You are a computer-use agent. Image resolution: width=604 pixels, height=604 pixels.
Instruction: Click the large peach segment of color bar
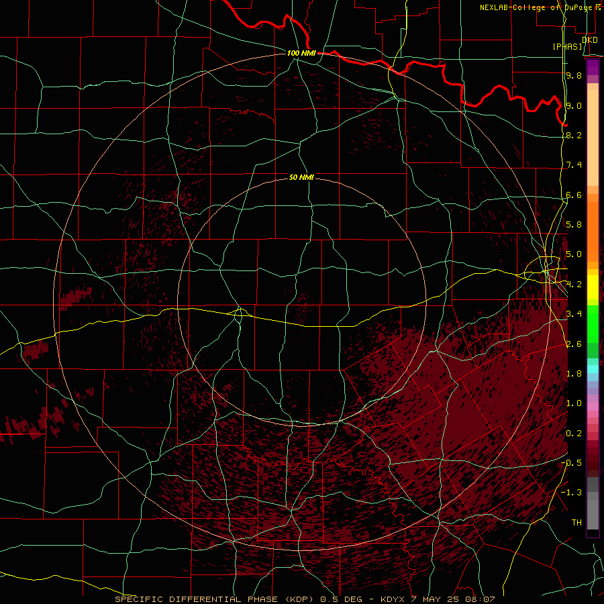click(593, 138)
